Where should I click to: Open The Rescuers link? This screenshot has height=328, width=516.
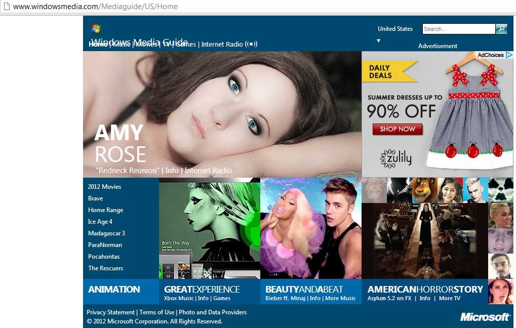(106, 268)
